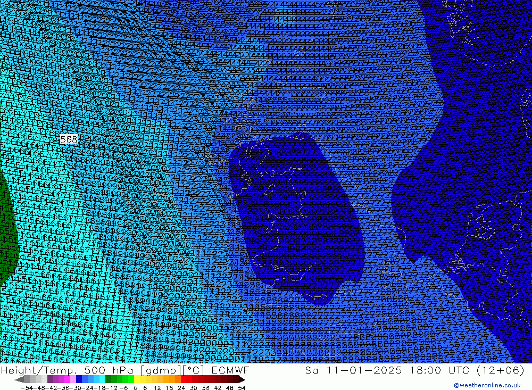532x390 pixels.
Task: Click the dark green temperature patch on the map
Action: 7,231
